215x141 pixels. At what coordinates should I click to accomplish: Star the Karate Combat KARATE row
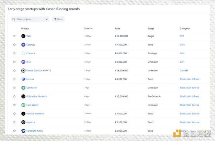click(14, 71)
